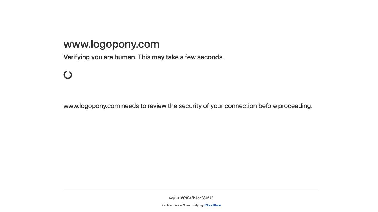Screen dimensions: 378x212
Task: Click the word "human" in the subtitle
Action: point(125,57)
